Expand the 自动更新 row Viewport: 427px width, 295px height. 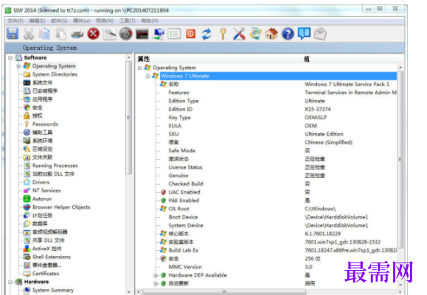pos(156,283)
